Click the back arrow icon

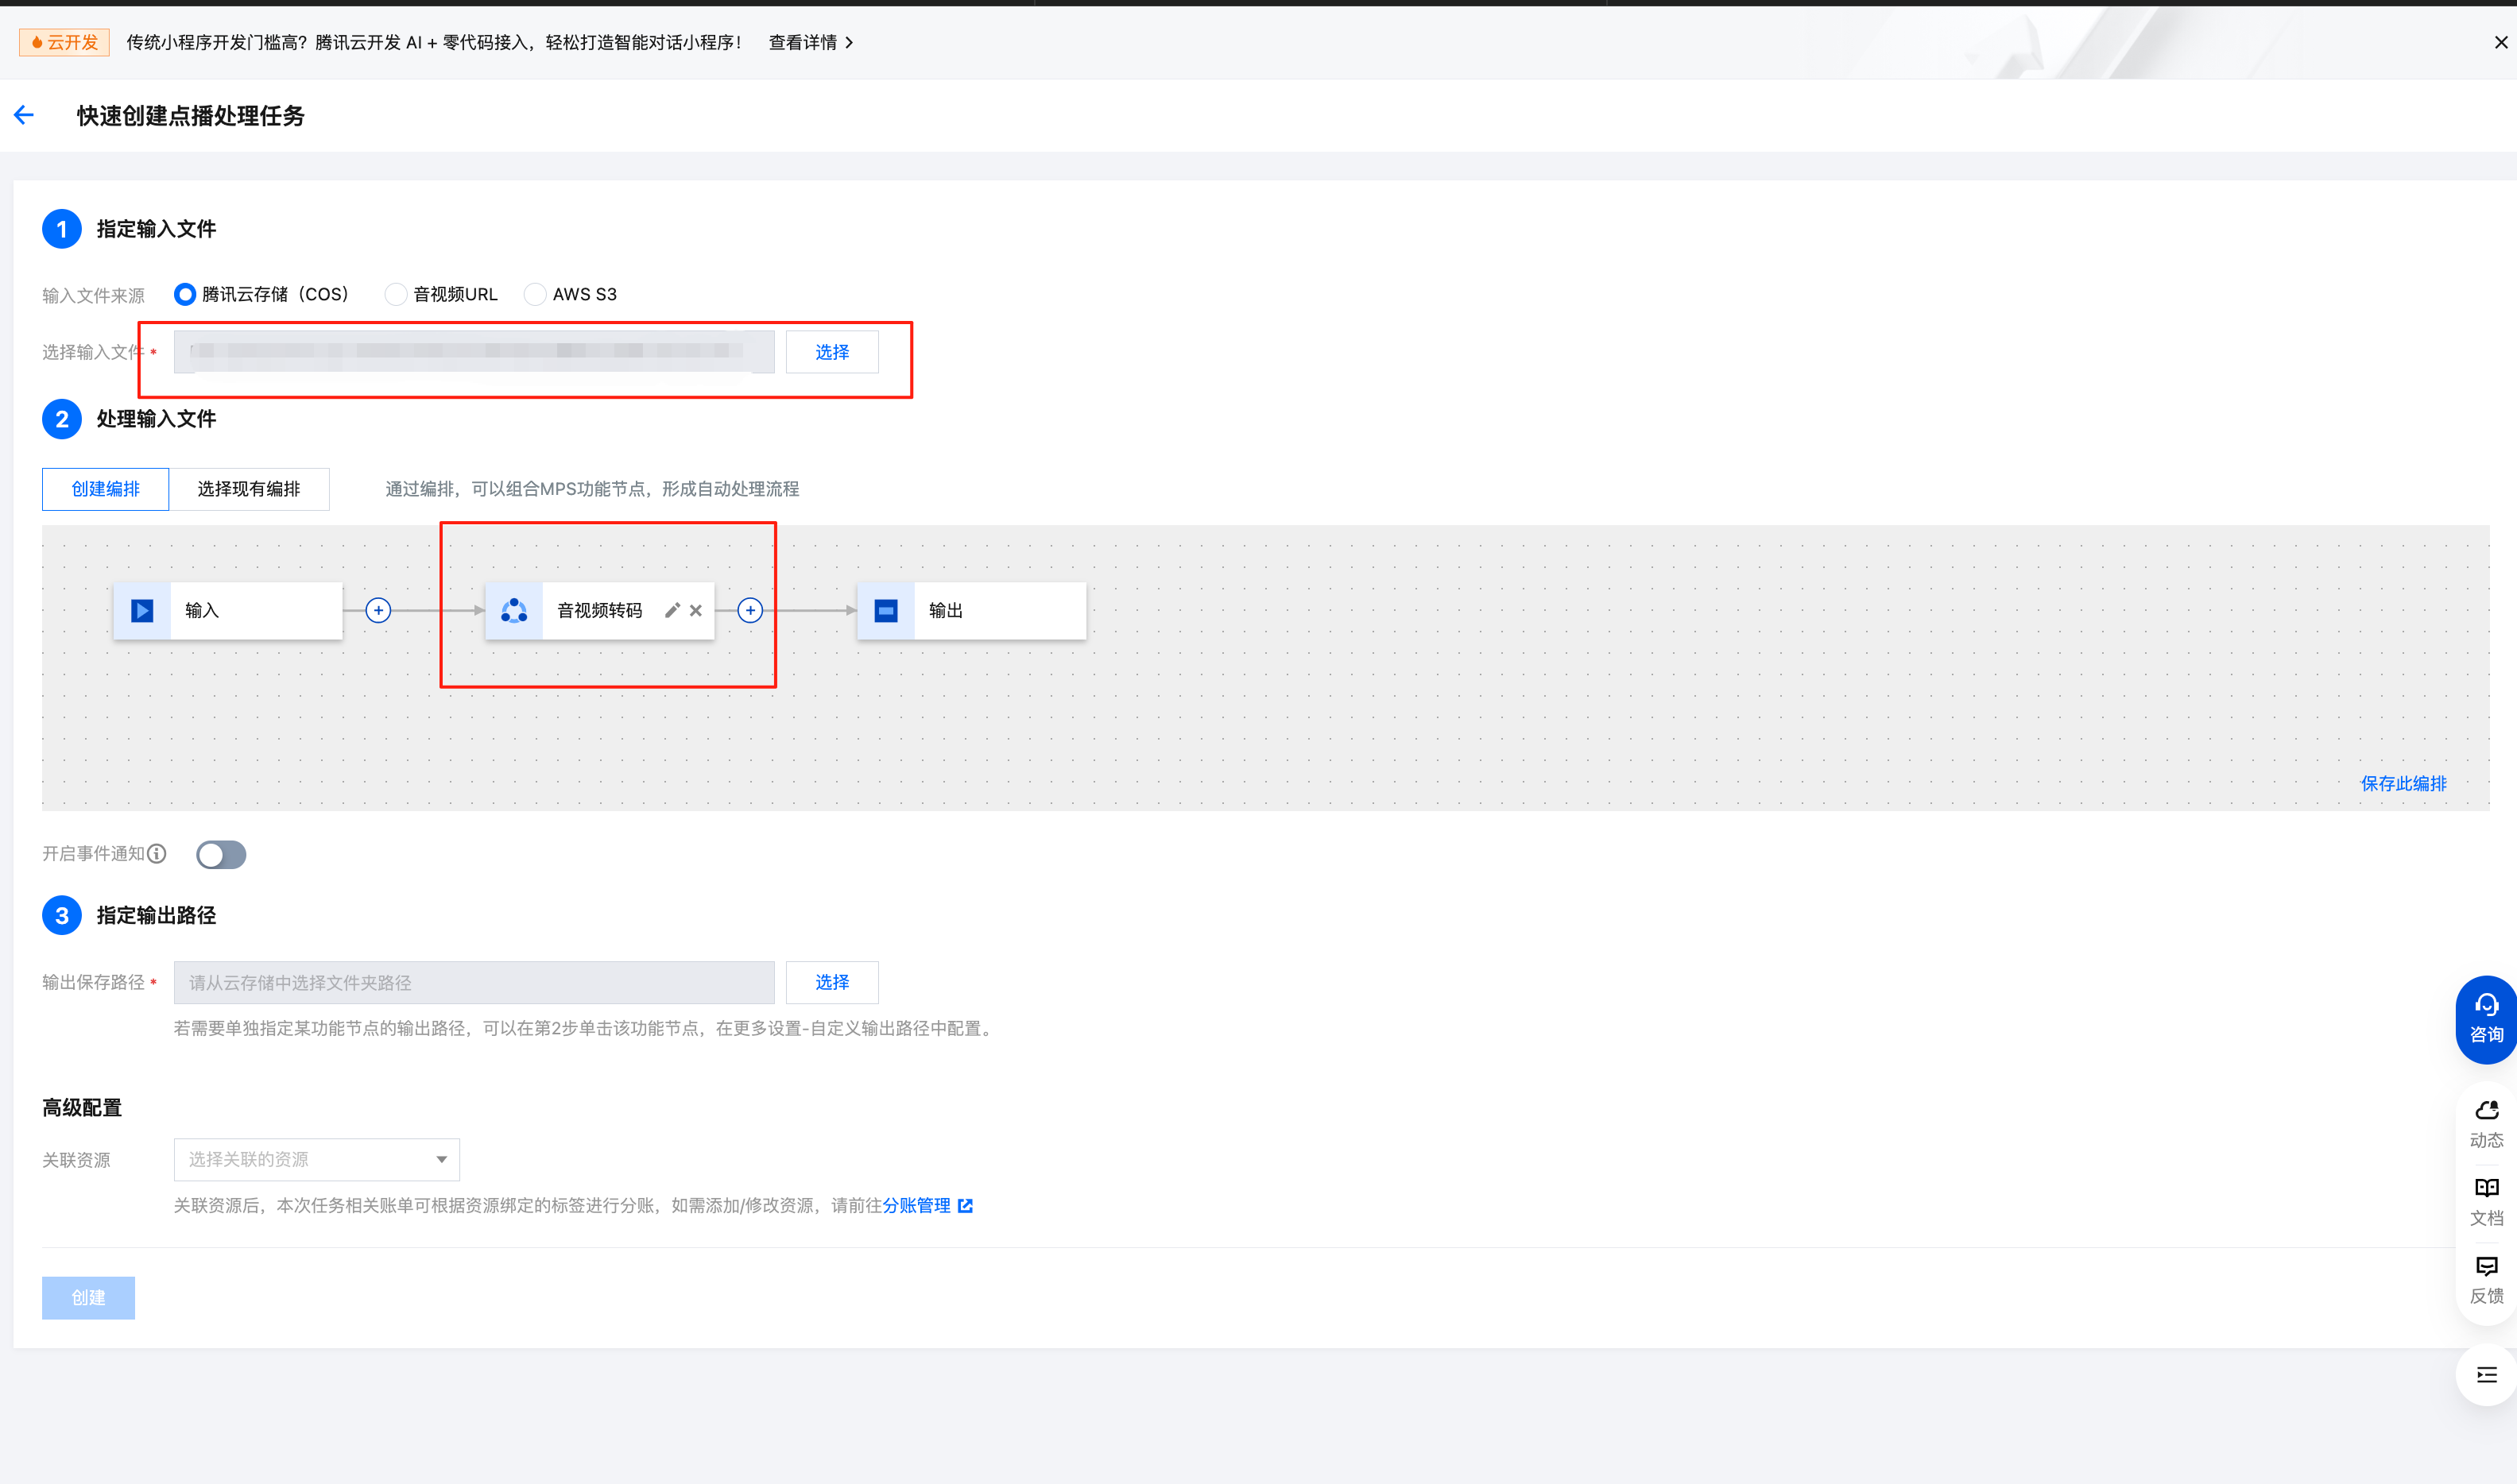coord(24,115)
